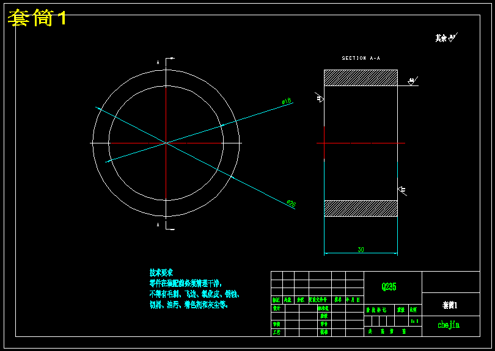Click the roughness symbol beside 其余
The height and width of the screenshot is (351, 495).
pyautogui.click(x=453, y=37)
